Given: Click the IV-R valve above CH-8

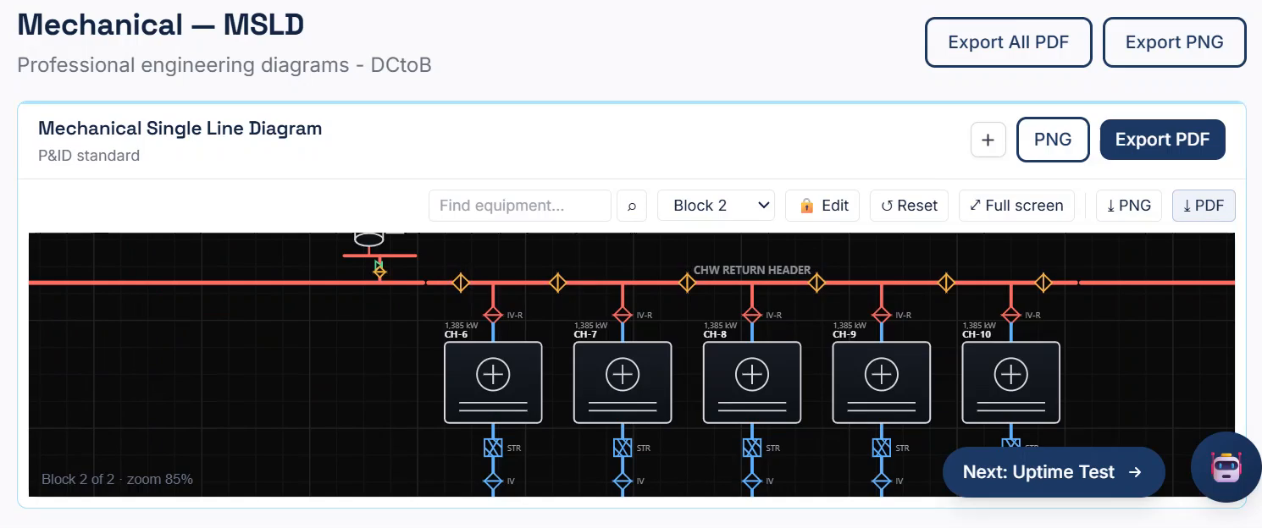Looking at the screenshot, I should tap(752, 315).
